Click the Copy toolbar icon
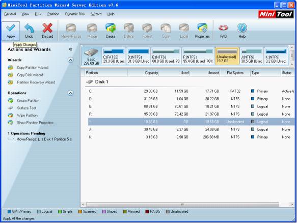The height and width of the screenshot is (223, 297). point(166,28)
